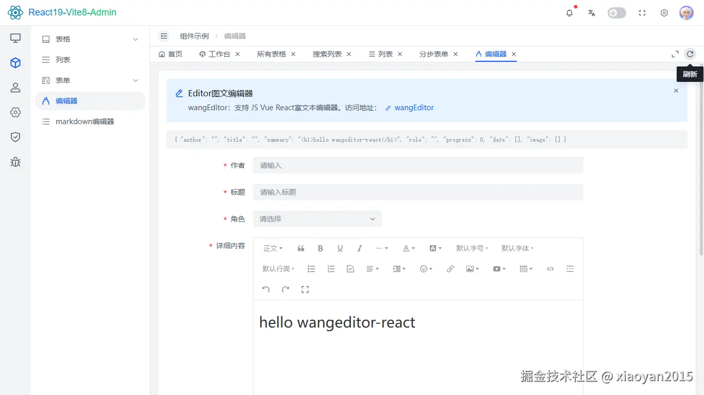Open the 默认字体 font family dropdown
The image size is (704, 395).
point(517,248)
